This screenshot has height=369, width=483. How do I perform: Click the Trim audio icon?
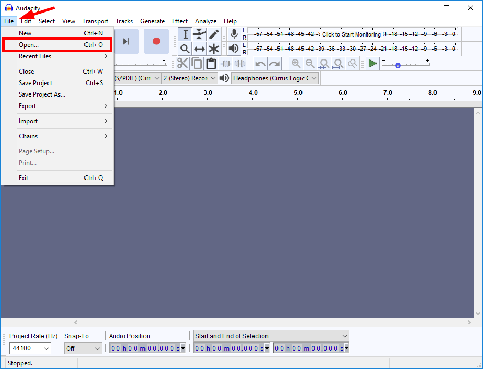226,64
